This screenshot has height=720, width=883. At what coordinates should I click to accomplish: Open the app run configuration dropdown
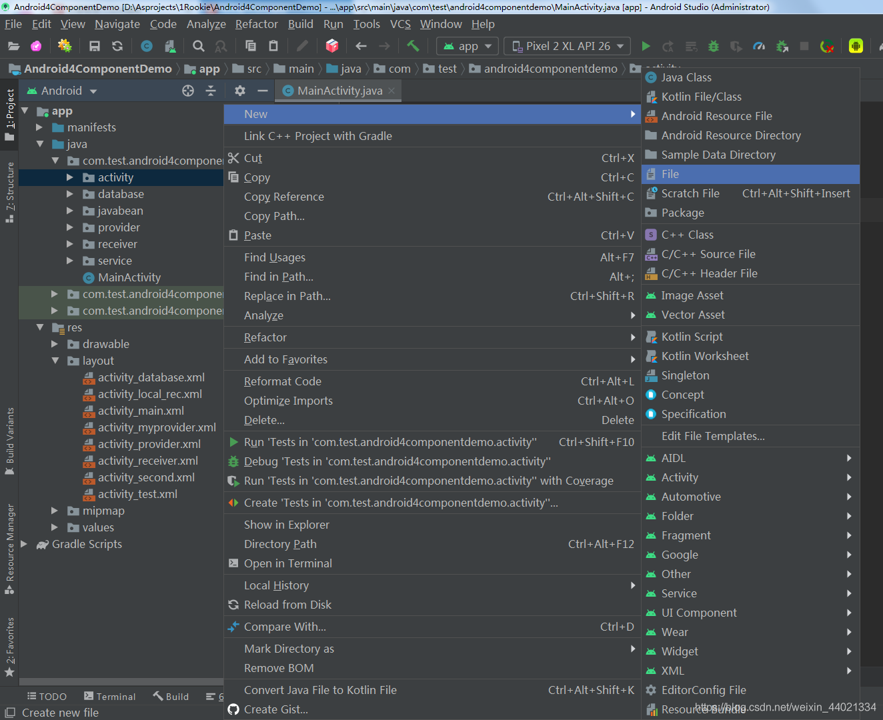(467, 46)
